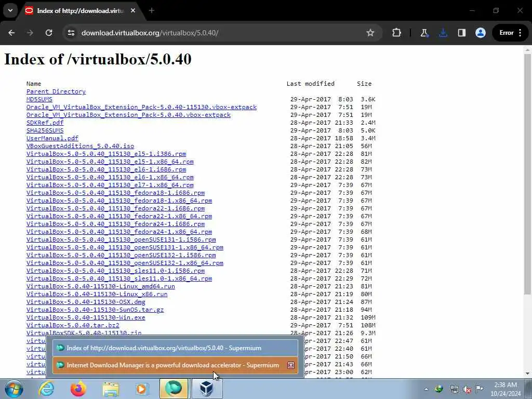The image size is (532, 399).
Task: Bookmark this page with star icon
Action: coord(370,33)
